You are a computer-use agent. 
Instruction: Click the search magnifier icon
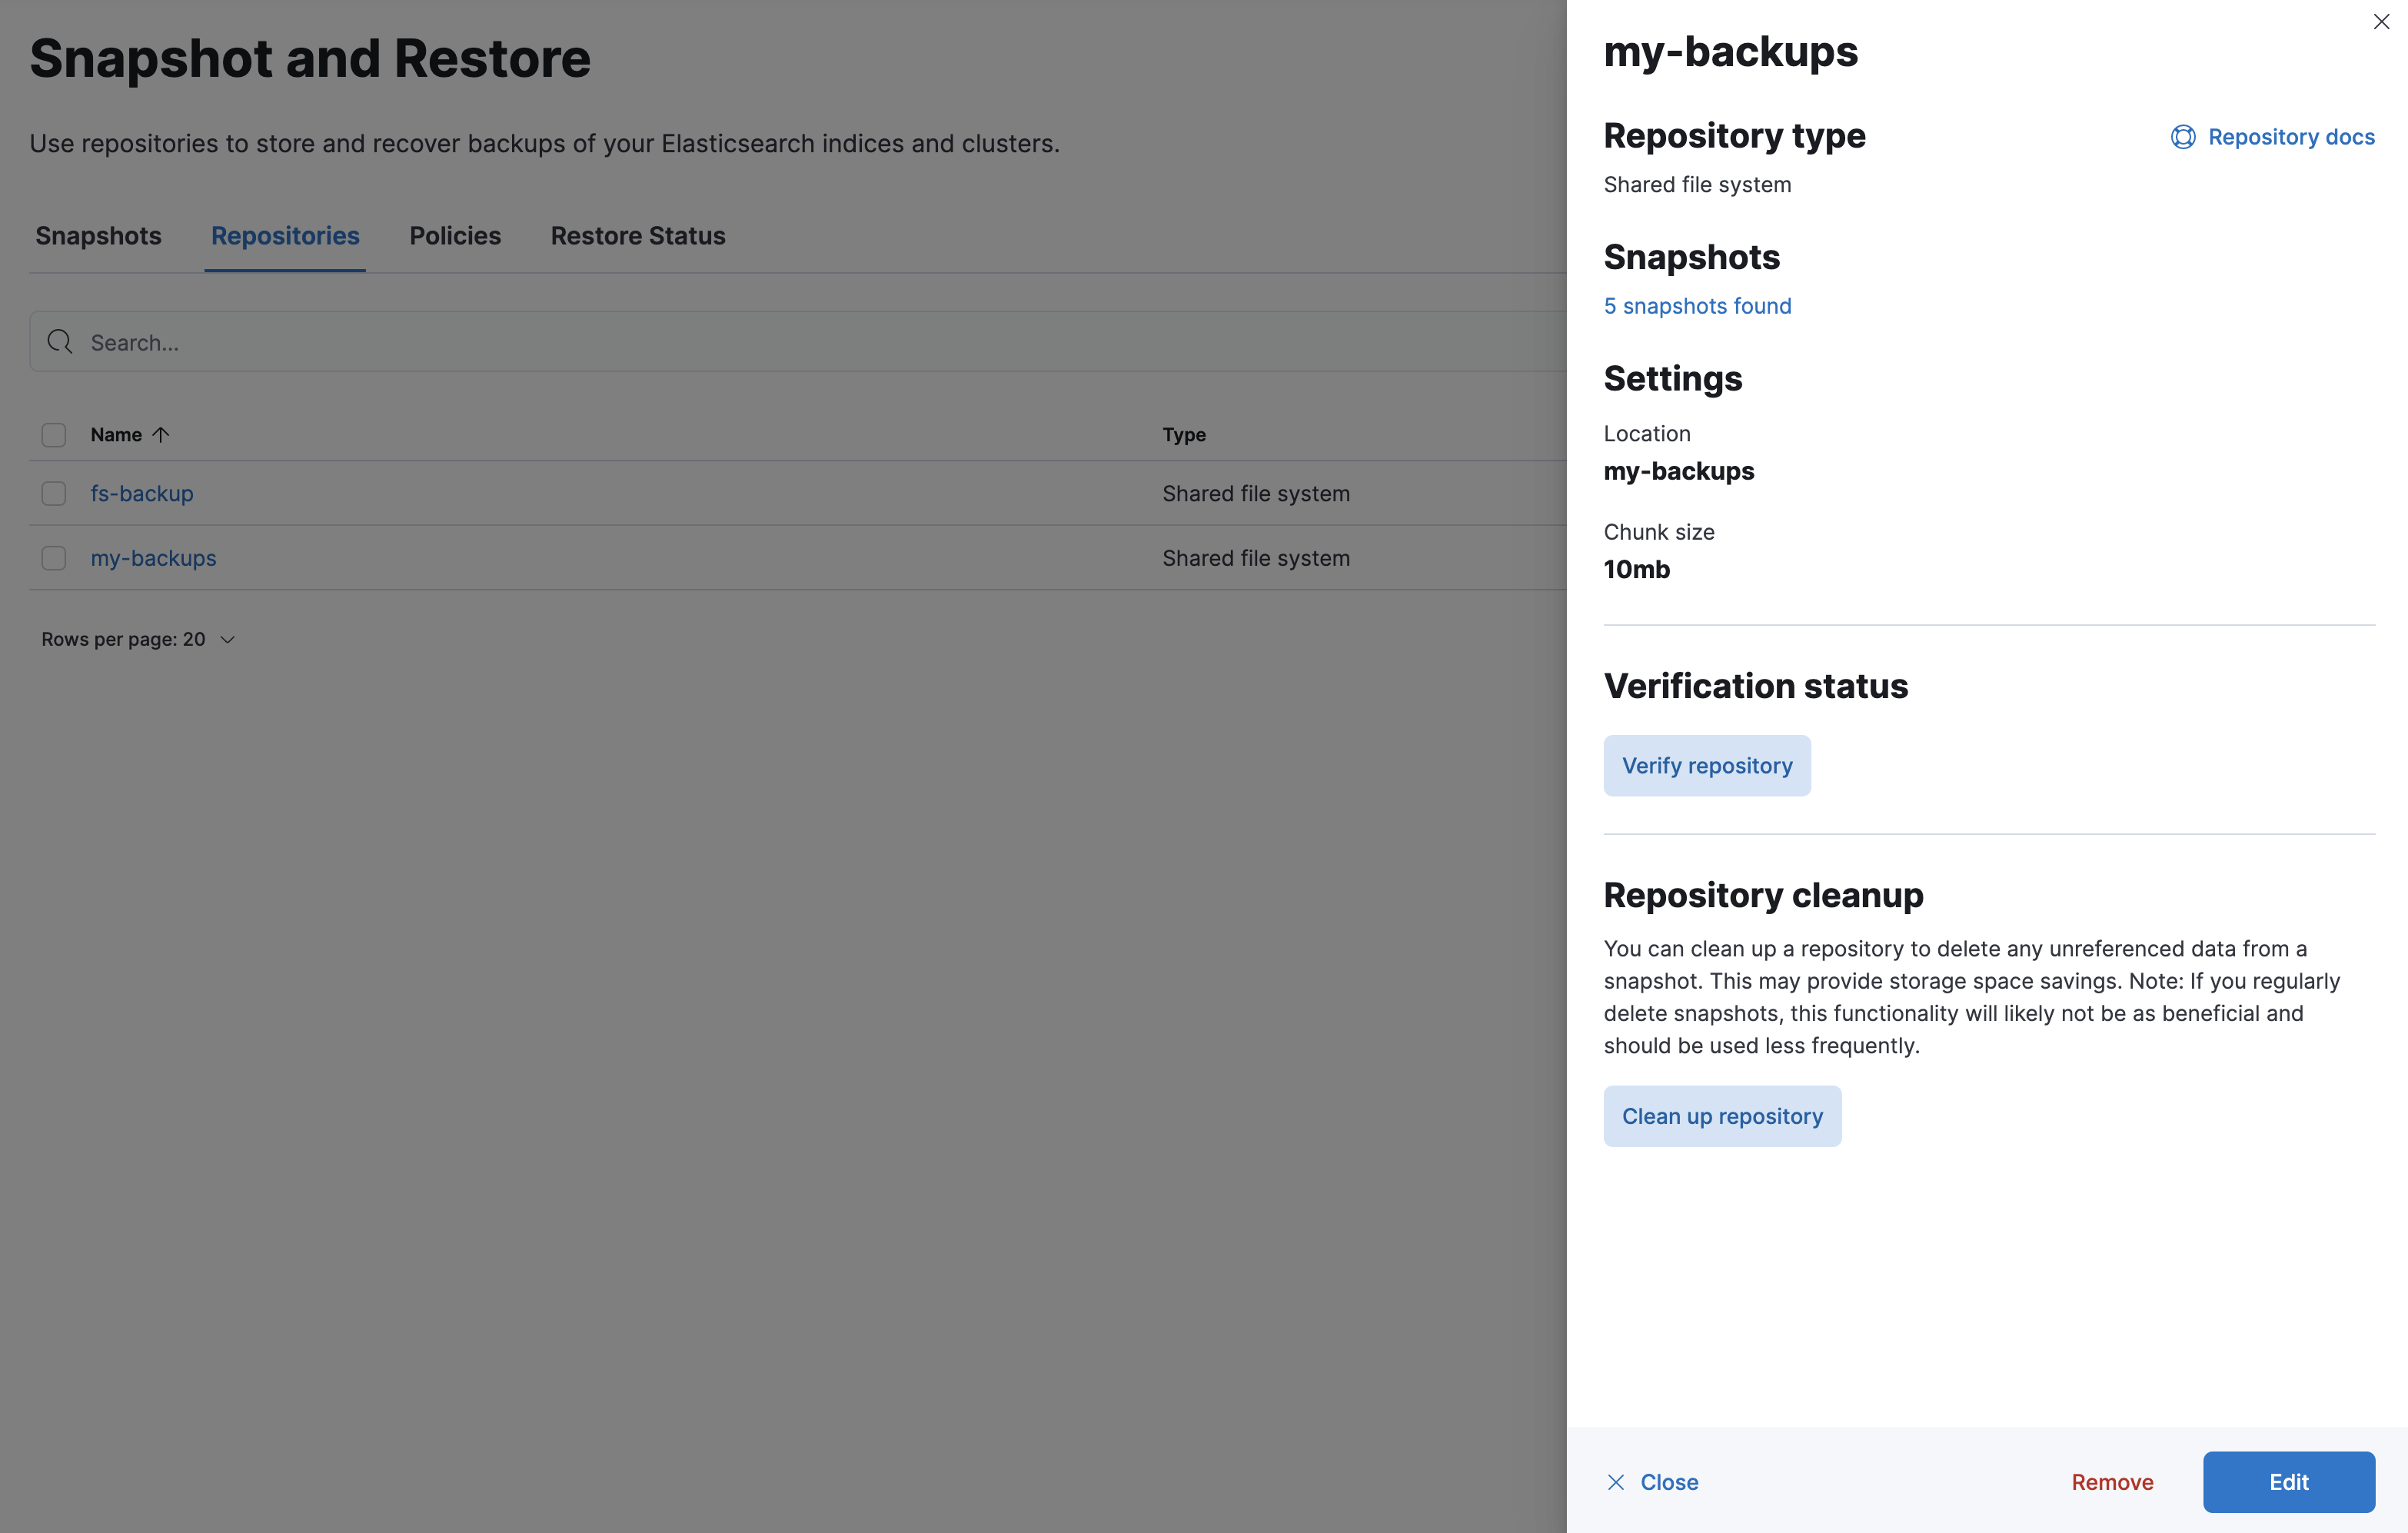point(60,342)
